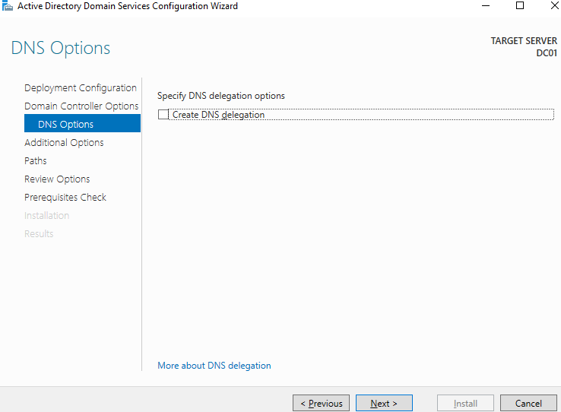Go to Deployment Configuration step

[x=81, y=88]
